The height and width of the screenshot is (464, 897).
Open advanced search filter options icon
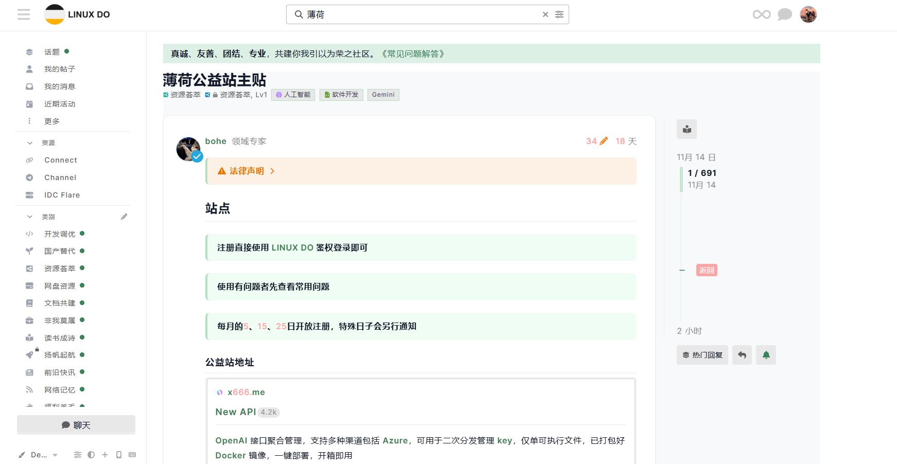click(x=559, y=14)
